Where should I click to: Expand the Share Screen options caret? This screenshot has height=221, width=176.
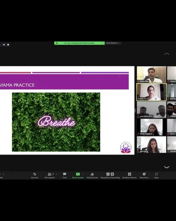(x=83, y=174)
